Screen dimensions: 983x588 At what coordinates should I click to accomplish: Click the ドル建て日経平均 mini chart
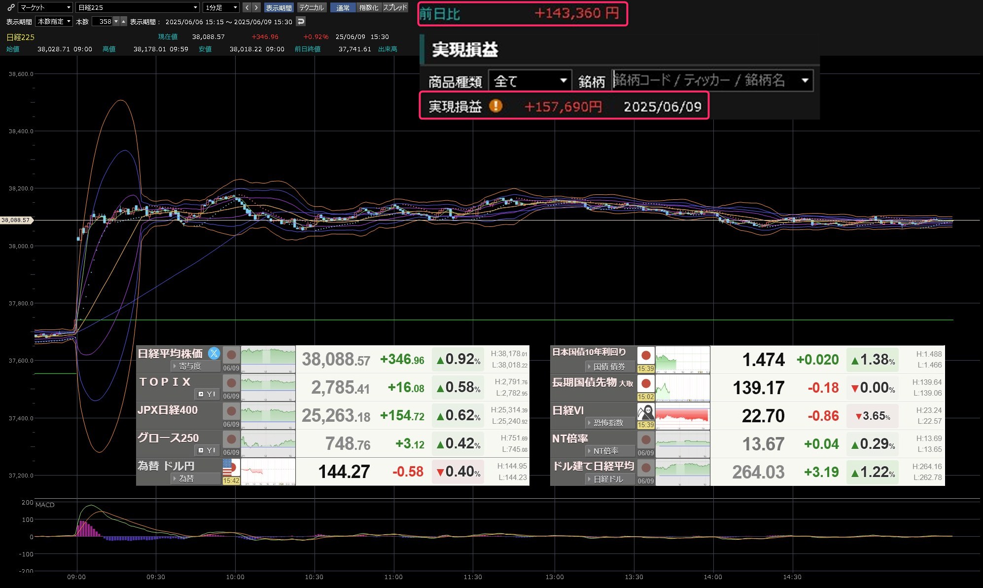[683, 472]
